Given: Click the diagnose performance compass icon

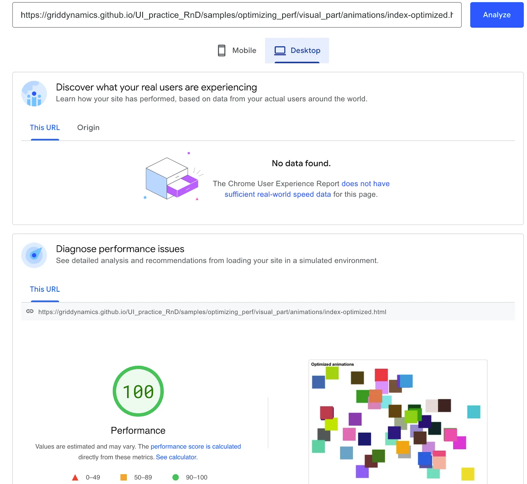Looking at the screenshot, I should 34,255.
